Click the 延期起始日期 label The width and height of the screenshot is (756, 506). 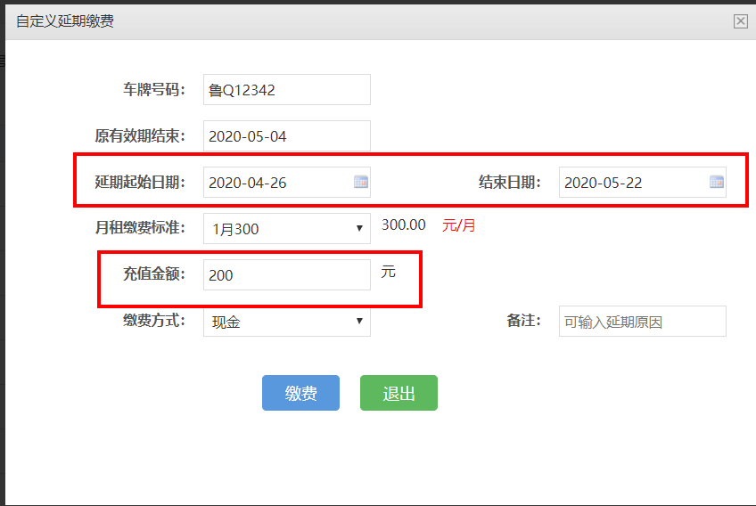pyautogui.click(x=140, y=182)
